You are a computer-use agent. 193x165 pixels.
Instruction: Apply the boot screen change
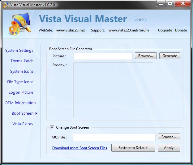pos(169,148)
